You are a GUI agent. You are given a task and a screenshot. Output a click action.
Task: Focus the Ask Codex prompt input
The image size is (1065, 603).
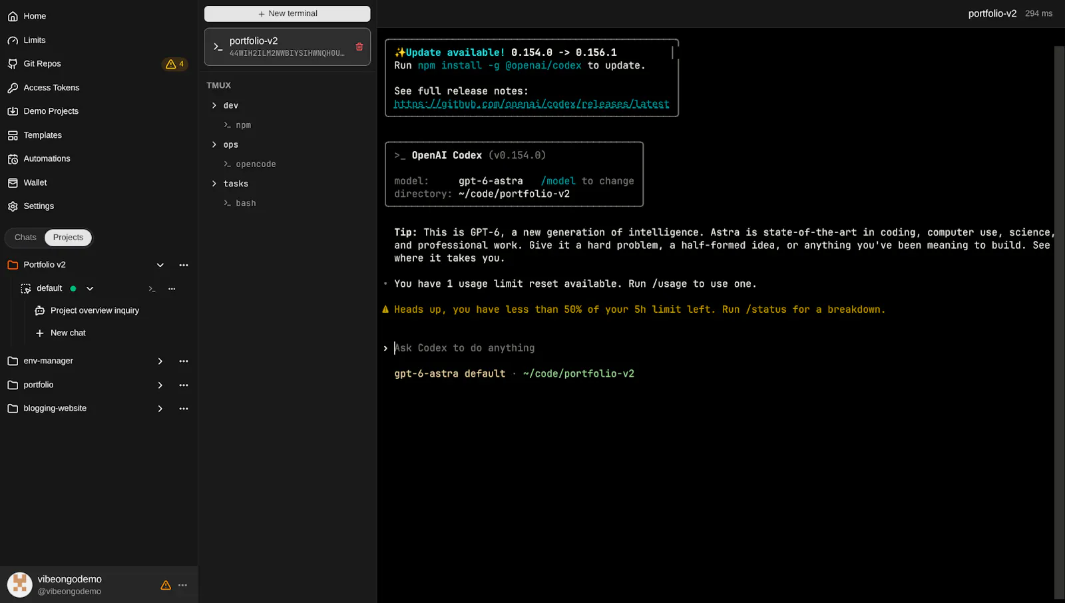(x=465, y=348)
